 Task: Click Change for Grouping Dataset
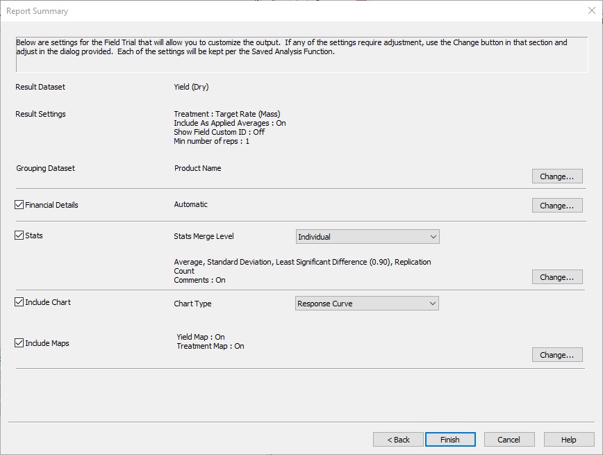coord(556,176)
